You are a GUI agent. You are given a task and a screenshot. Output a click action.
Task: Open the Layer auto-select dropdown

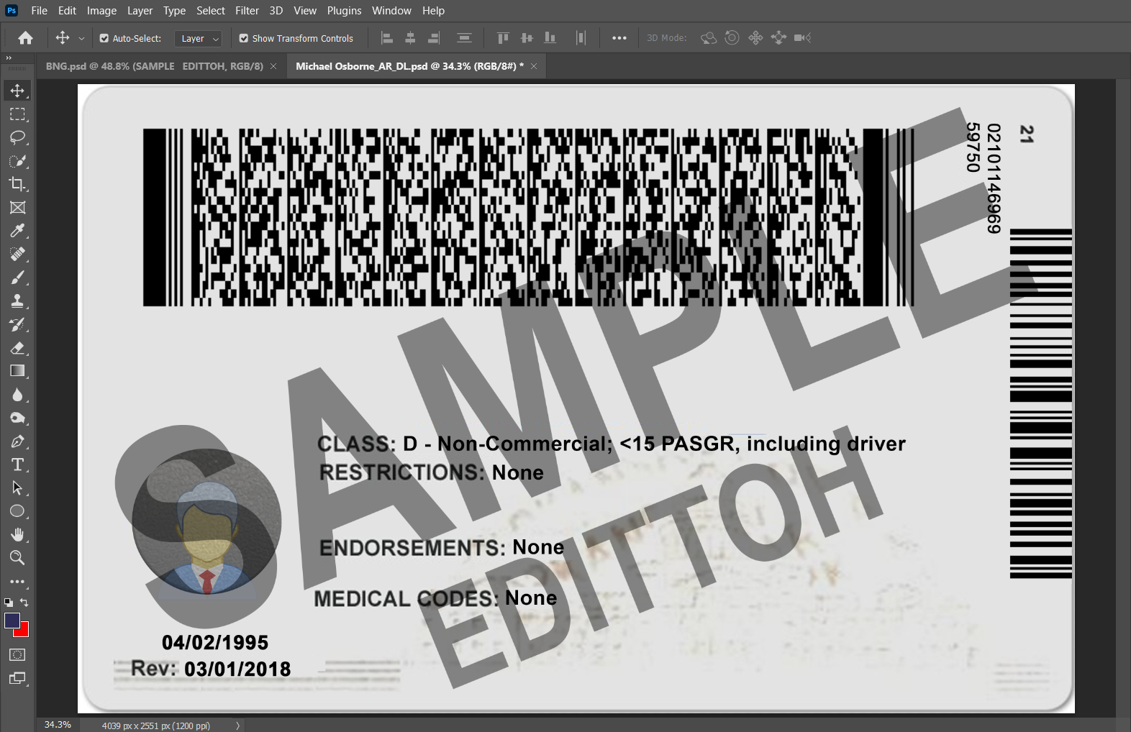click(x=198, y=39)
